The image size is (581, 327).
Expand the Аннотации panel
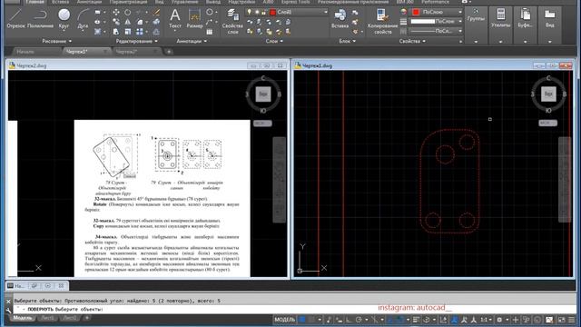[x=192, y=41]
